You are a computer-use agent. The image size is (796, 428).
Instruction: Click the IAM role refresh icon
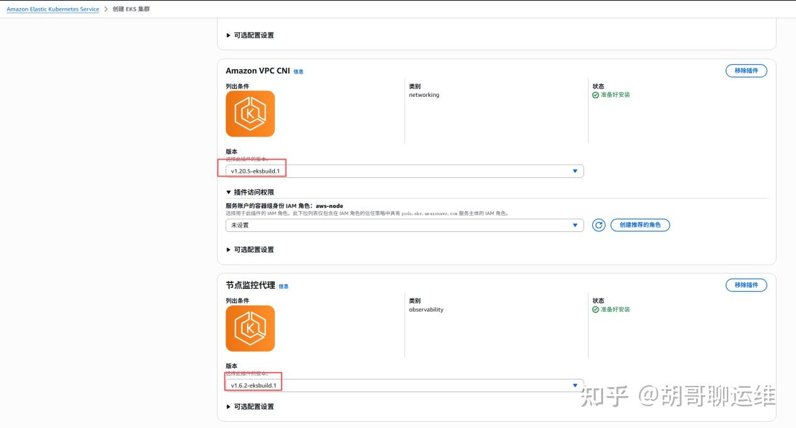click(x=599, y=225)
